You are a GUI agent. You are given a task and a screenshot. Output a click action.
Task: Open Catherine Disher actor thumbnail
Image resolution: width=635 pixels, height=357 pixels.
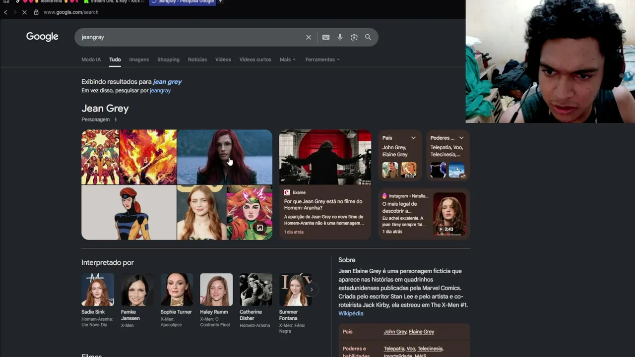click(256, 290)
